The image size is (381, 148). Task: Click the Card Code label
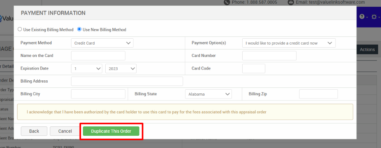(x=201, y=68)
